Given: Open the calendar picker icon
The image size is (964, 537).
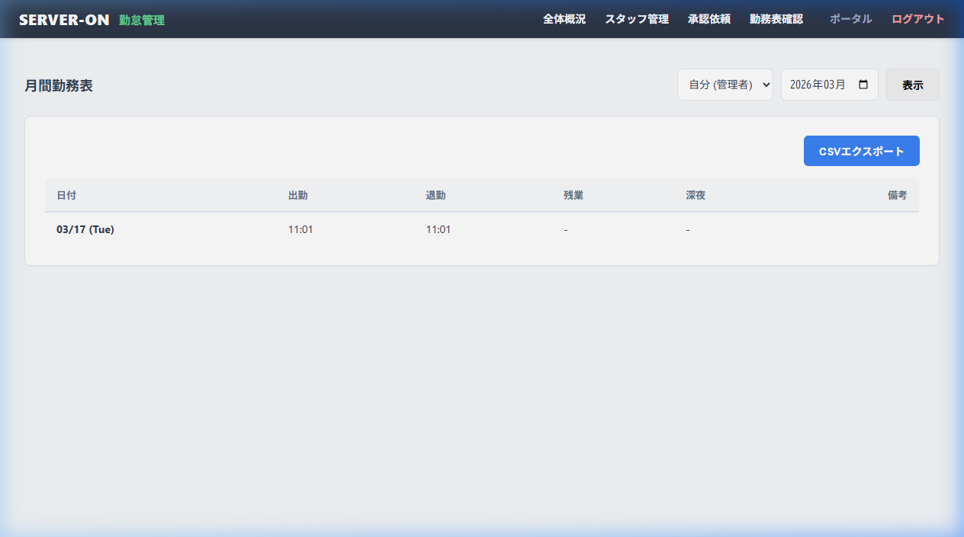Looking at the screenshot, I should (x=863, y=85).
